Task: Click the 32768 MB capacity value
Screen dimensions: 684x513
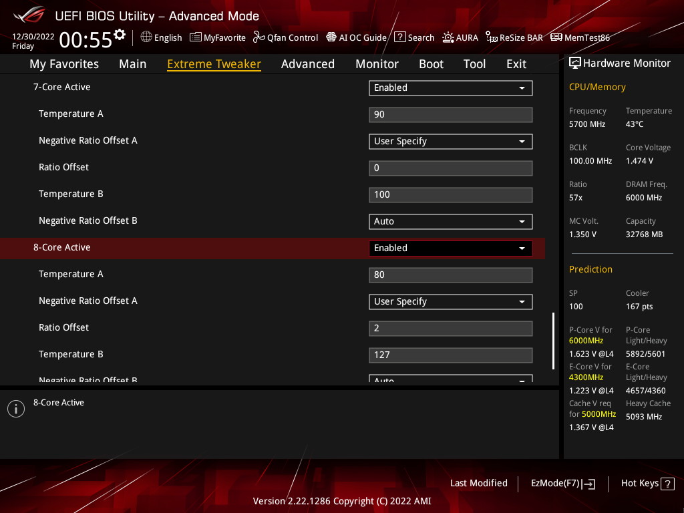Action: pos(645,234)
